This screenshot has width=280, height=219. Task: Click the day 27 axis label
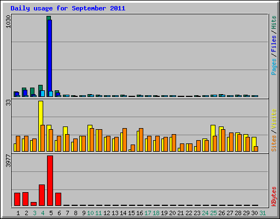tap(230, 213)
